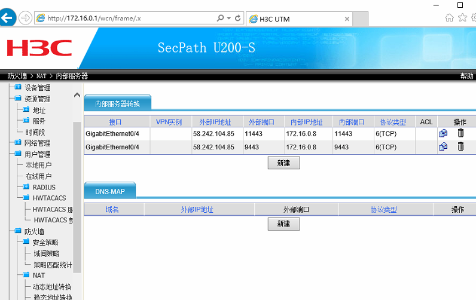The height and width of the screenshot is (300, 476).
Task: Sort by 接口 column header
Action: (115, 122)
